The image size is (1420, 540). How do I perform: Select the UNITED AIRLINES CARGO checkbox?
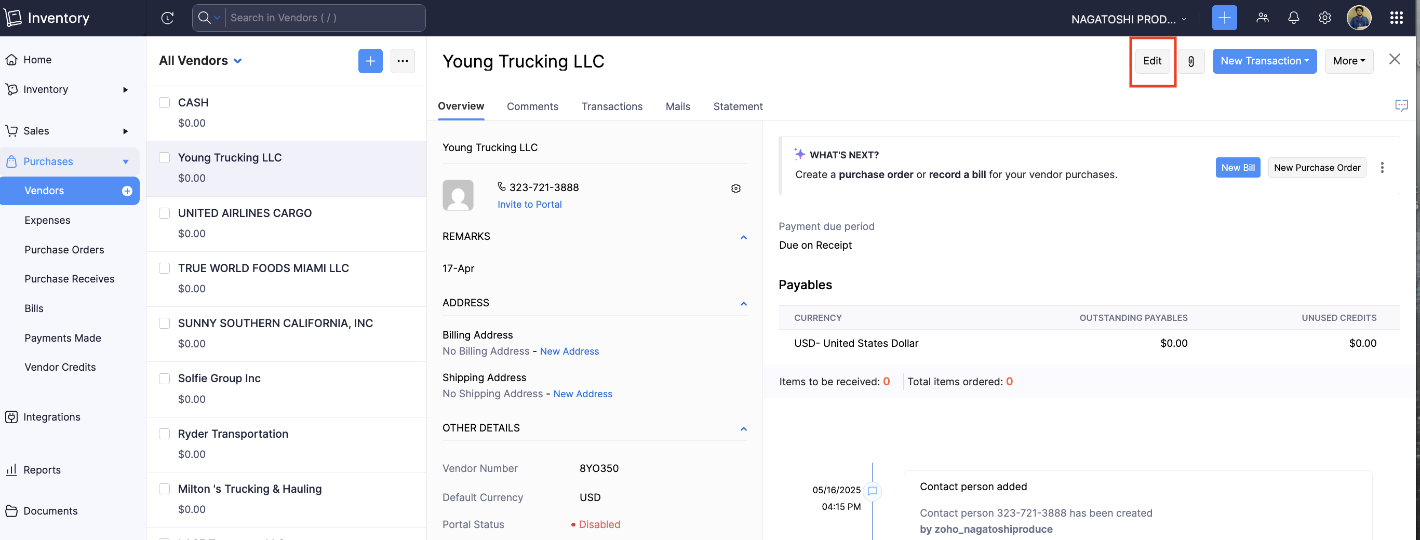tap(164, 213)
